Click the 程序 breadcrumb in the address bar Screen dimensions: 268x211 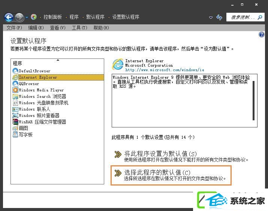(x=74, y=17)
